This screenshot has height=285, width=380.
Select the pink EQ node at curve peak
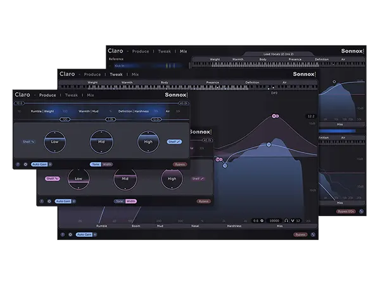pyautogui.click(x=275, y=116)
